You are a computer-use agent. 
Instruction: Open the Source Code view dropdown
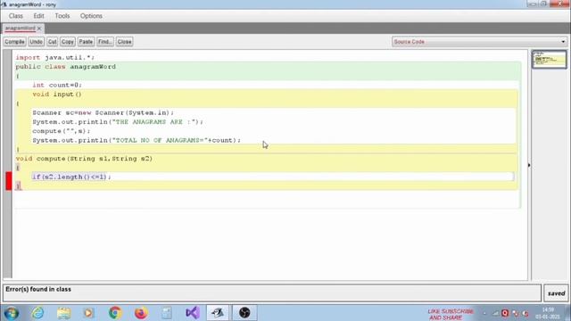tap(480, 42)
